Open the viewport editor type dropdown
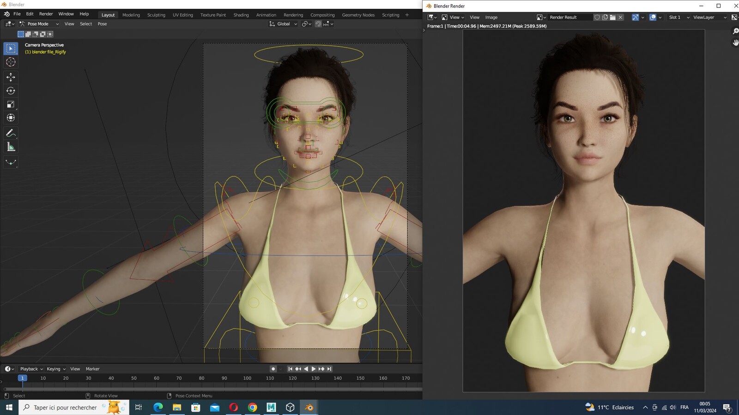739x415 pixels. (10, 24)
